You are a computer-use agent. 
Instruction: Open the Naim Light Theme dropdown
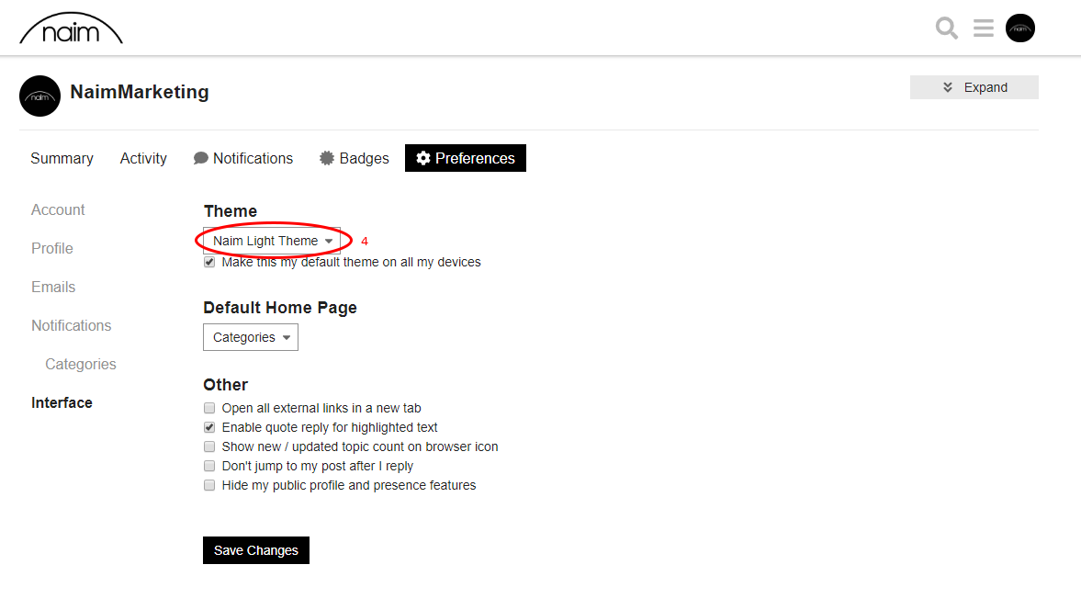(x=272, y=241)
